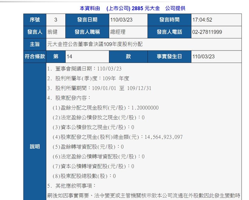Click the title value 總經理
The image size is (249, 200).
118,32
